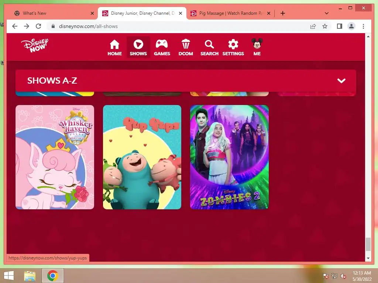The width and height of the screenshot is (378, 283).
Task: Bookmark this page with the star
Action: (325, 26)
